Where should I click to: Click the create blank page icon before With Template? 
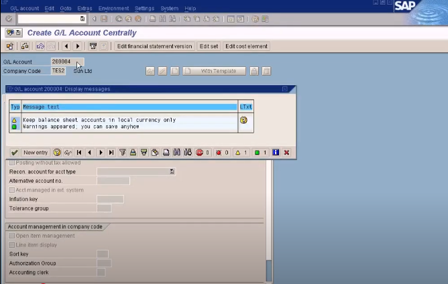[x=174, y=71]
